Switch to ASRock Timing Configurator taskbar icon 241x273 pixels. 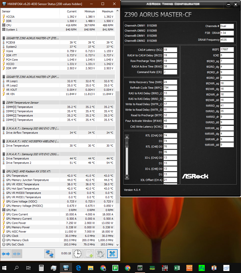(140, 268)
